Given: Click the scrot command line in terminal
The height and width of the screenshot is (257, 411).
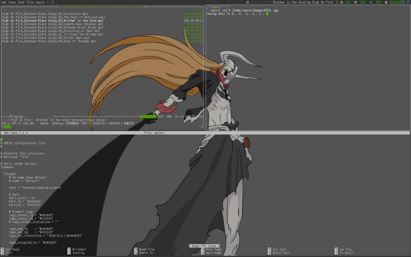Looking at the screenshot, I should click(245, 10).
